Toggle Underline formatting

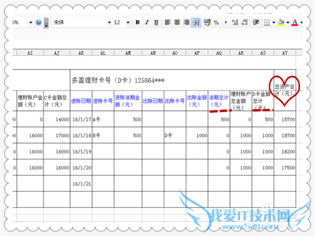[156, 22]
